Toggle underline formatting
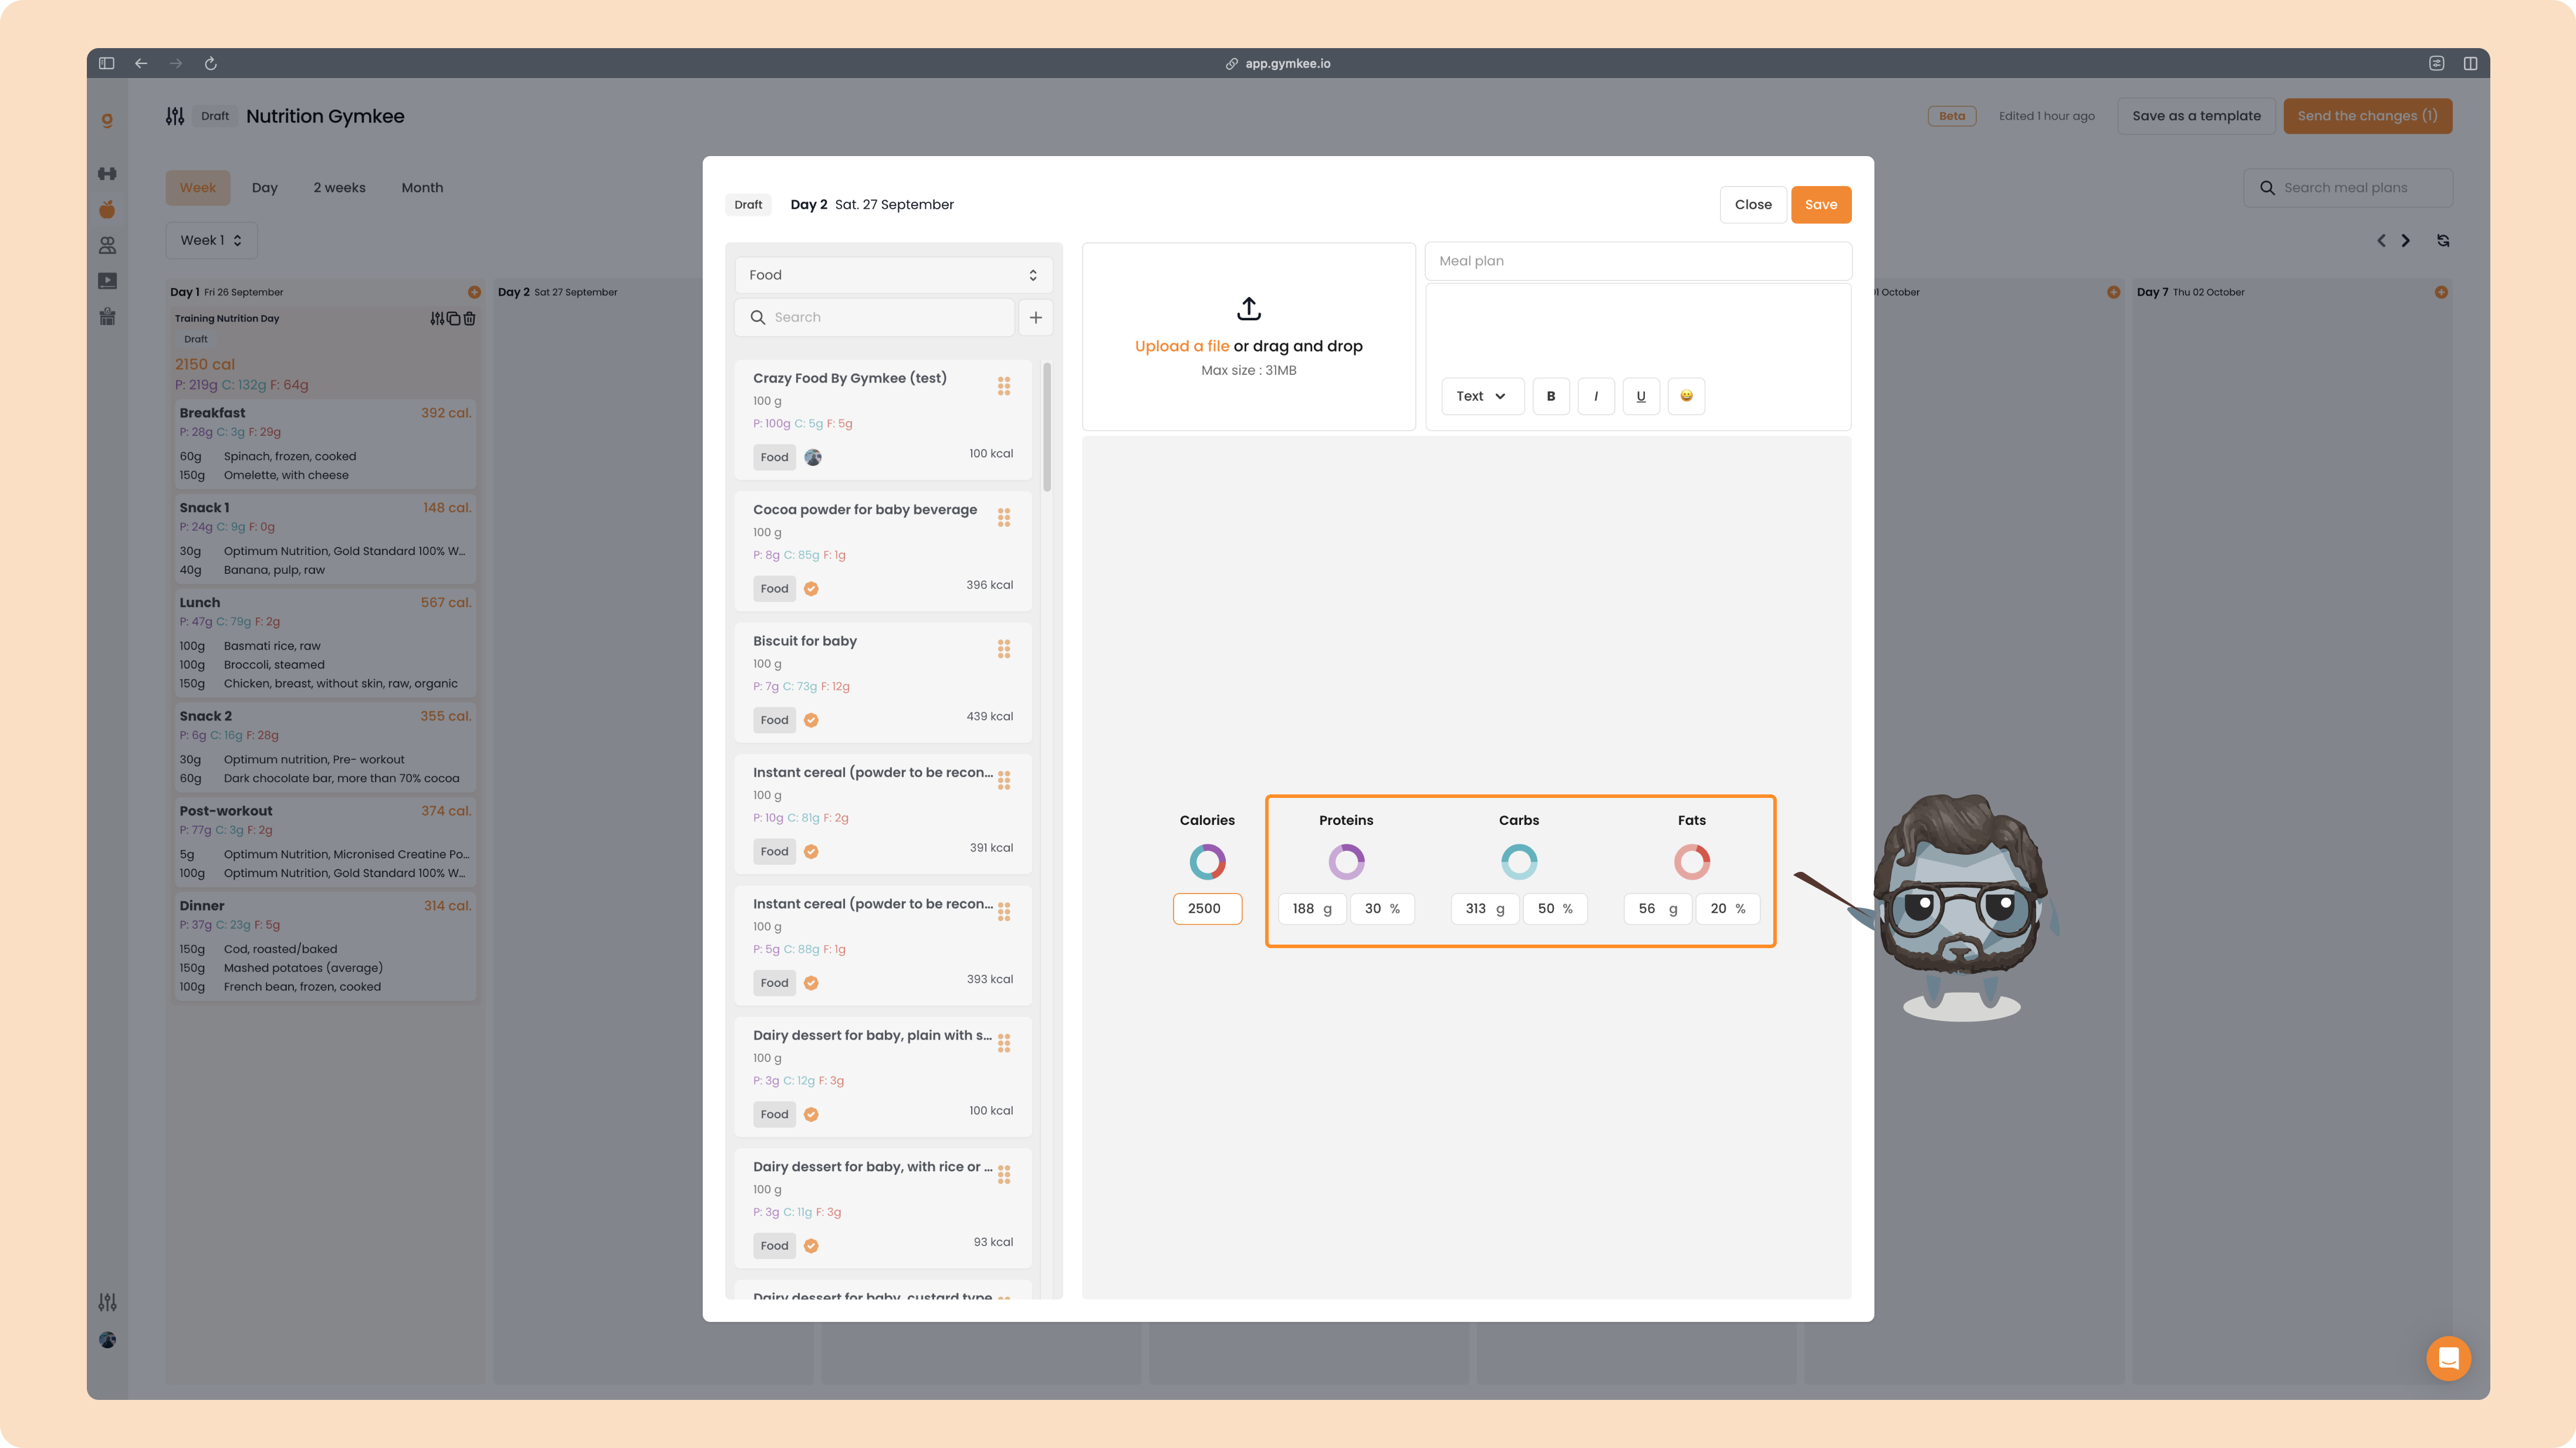Screen dimensions: 2576x1448 click(x=1641, y=396)
